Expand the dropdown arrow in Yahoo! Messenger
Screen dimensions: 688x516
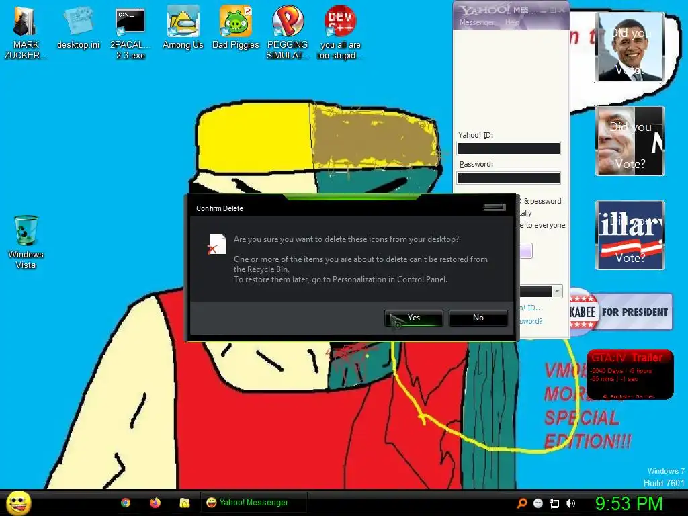pyautogui.click(x=557, y=292)
